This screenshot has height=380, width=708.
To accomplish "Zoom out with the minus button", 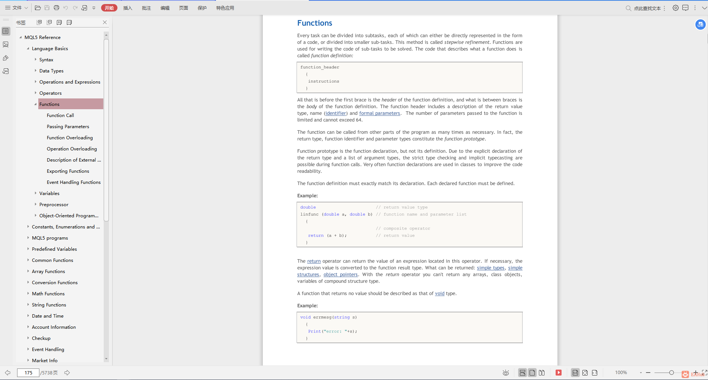I will (648, 373).
